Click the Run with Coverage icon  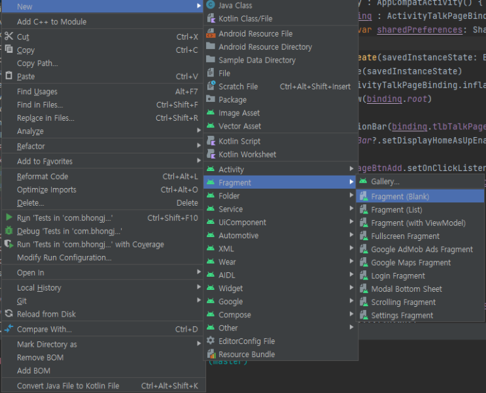tap(9, 244)
